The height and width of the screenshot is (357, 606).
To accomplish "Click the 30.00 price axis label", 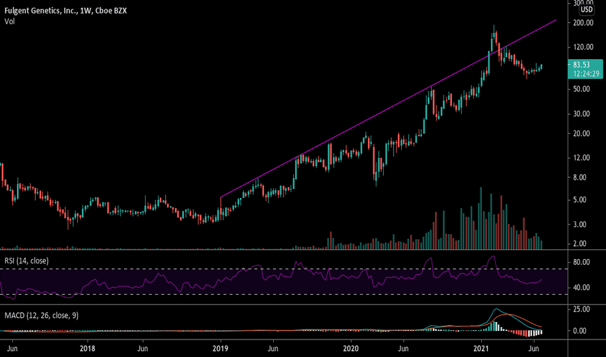I will pos(581,114).
